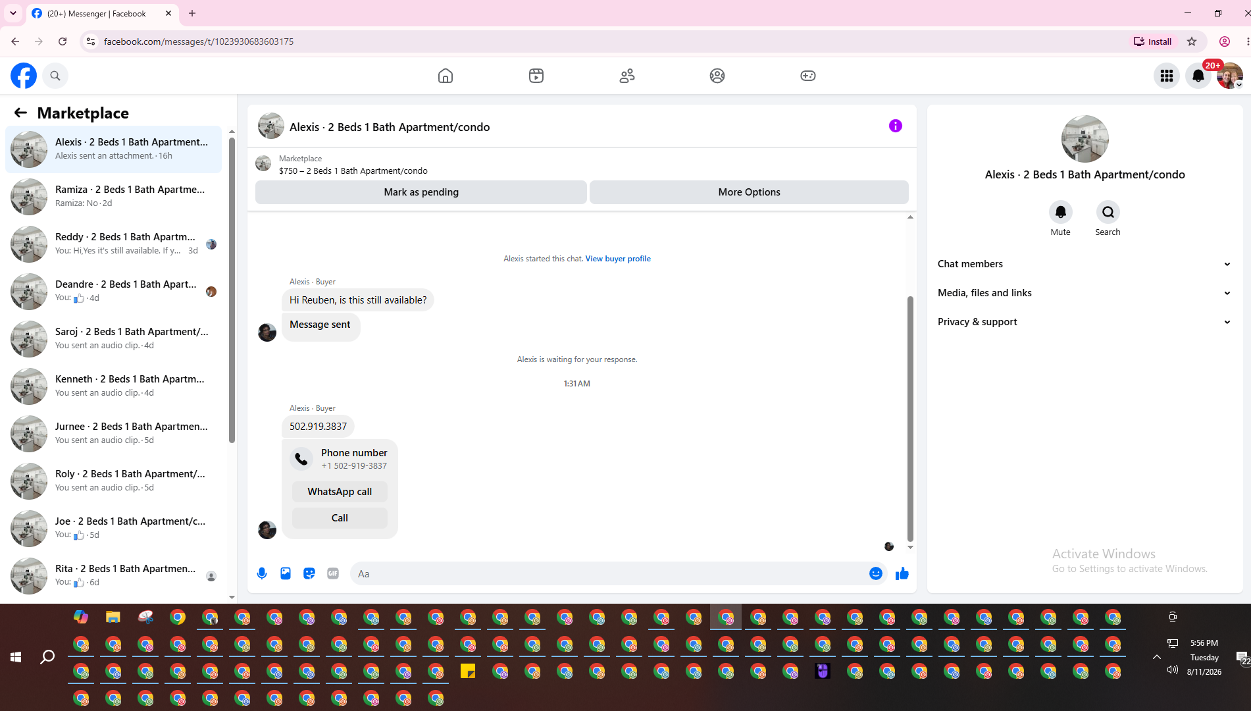Open the taskbar clock and date

[1204, 657]
